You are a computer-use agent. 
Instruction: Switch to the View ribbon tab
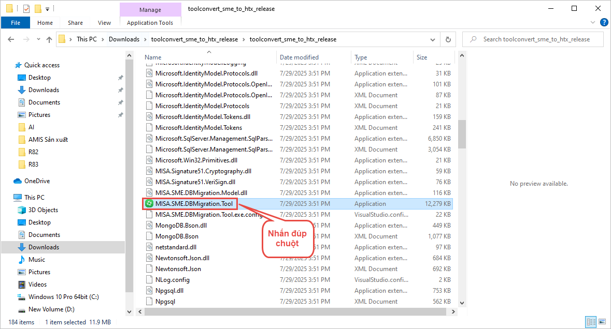(104, 23)
